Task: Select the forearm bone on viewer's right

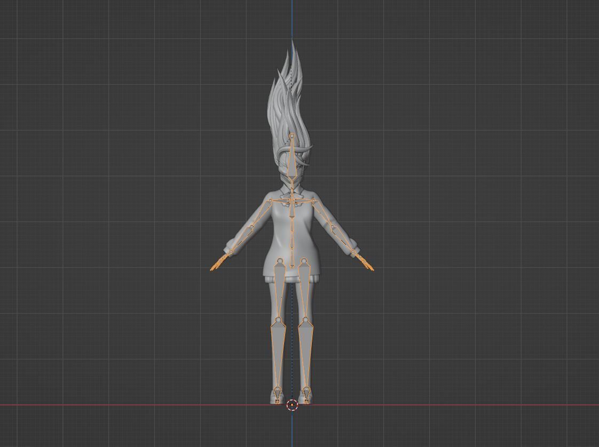Action: click(344, 240)
